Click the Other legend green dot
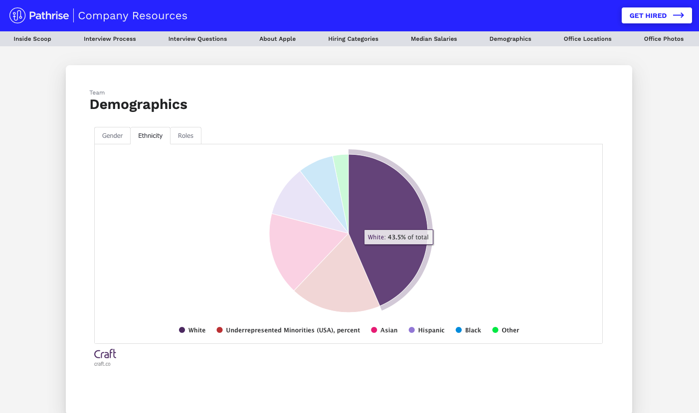This screenshot has height=413, width=699. point(495,330)
